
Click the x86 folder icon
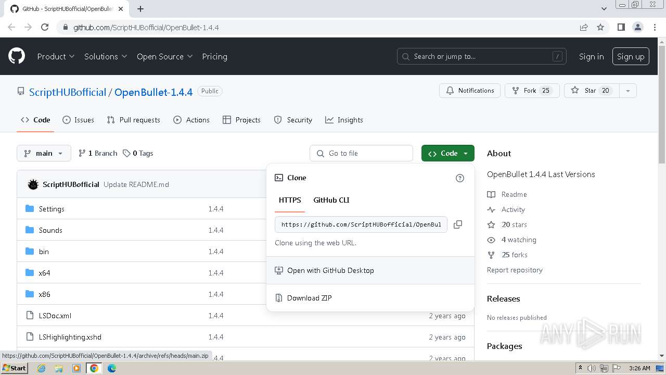(30, 294)
